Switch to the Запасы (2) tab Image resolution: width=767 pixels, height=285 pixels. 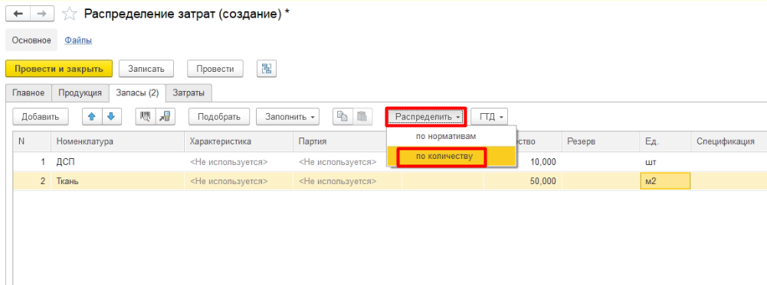click(x=137, y=92)
